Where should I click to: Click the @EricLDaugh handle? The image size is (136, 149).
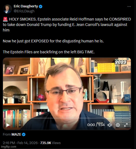click(24, 11)
